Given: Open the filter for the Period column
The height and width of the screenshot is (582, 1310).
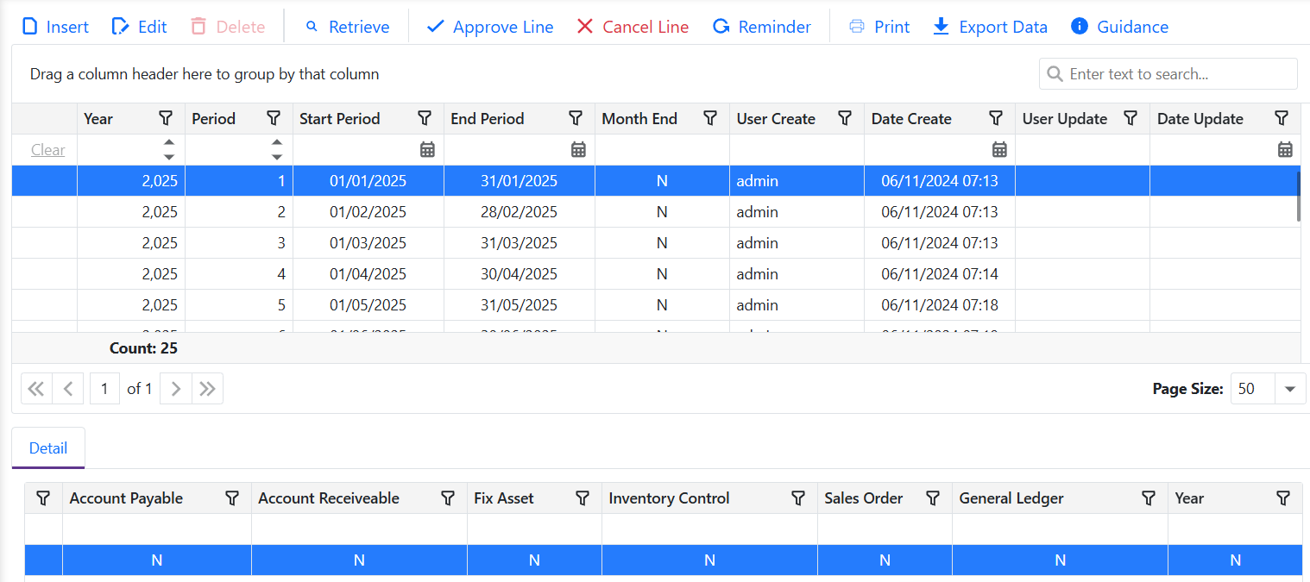Looking at the screenshot, I should pos(274,118).
